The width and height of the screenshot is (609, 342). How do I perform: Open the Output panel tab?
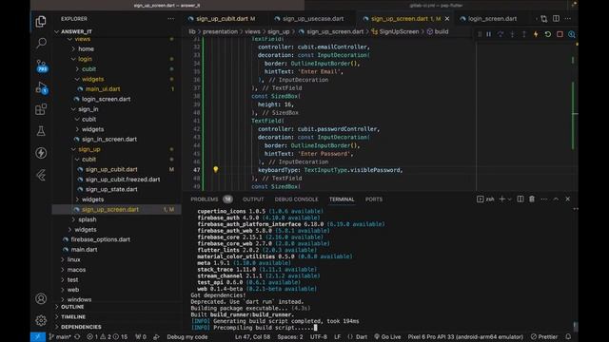(x=253, y=199)
